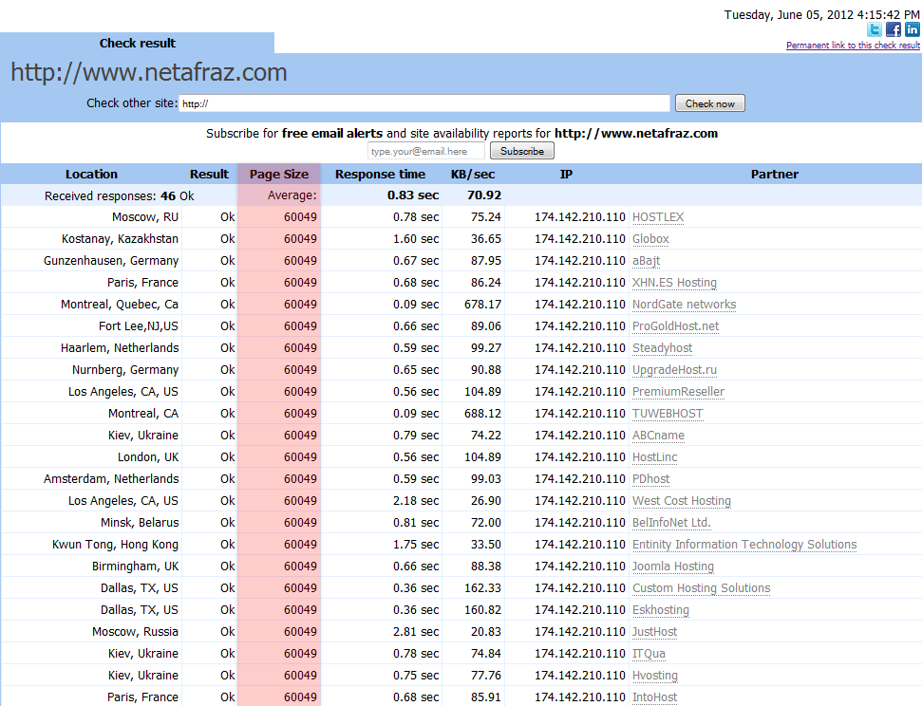This screenshot has width=922, height=706.
Task: Open the Globox partner link
Action: (x=650, y=239)
